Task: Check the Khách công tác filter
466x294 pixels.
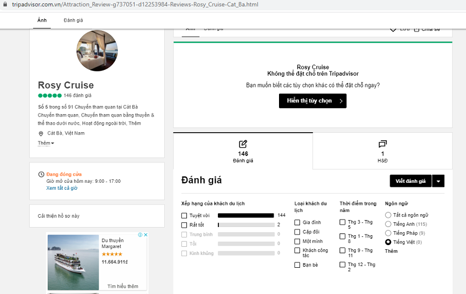Action: [x=297, y=250]
